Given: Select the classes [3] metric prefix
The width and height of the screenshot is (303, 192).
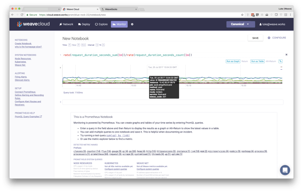Looking at the screenshot, I should pos(80,151).
